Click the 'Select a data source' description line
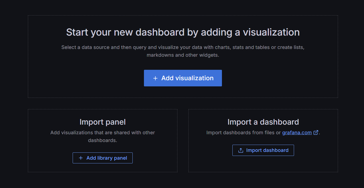This screenshot has height=188, width=364. (183, 47)
